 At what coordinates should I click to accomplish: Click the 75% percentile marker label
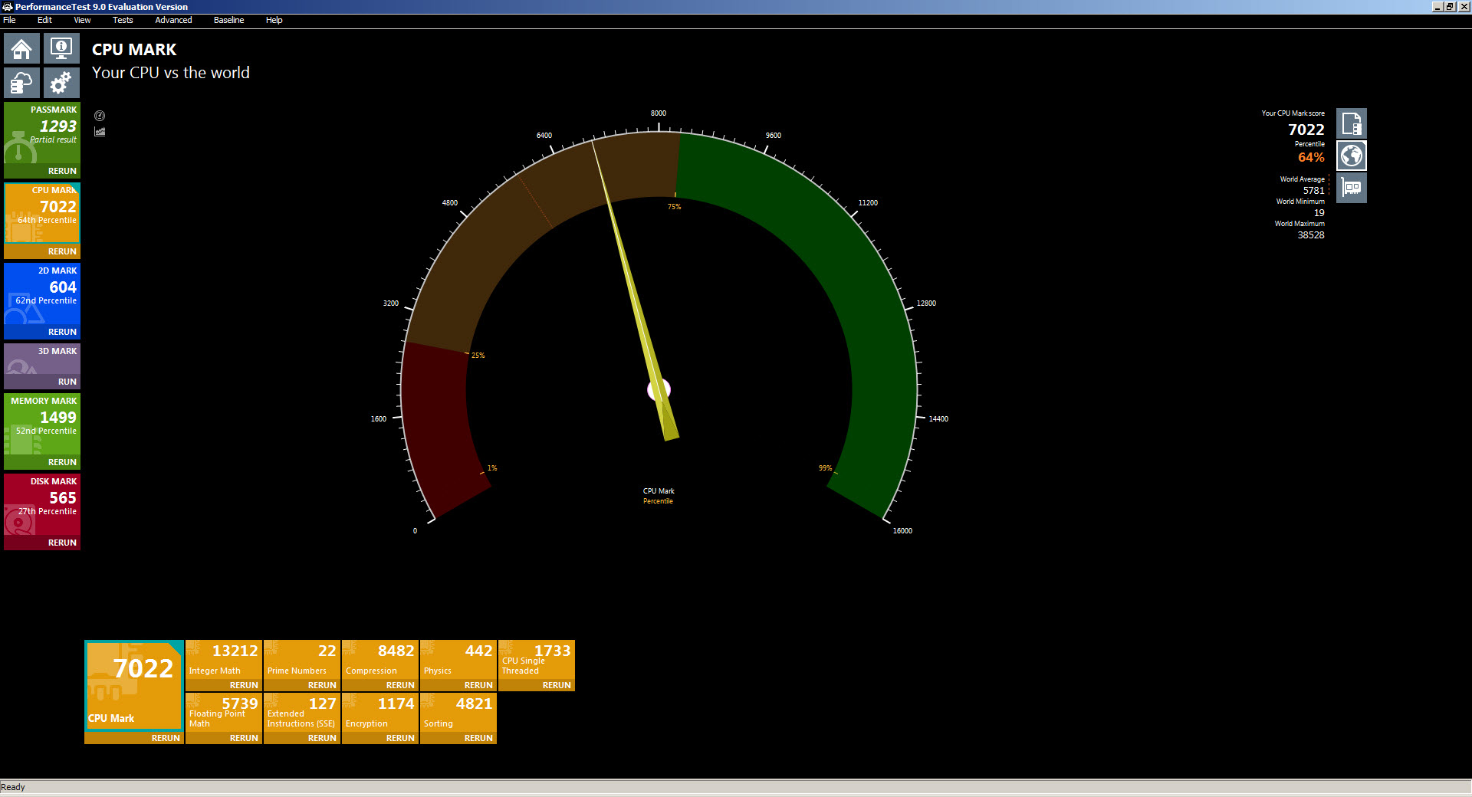674,207
